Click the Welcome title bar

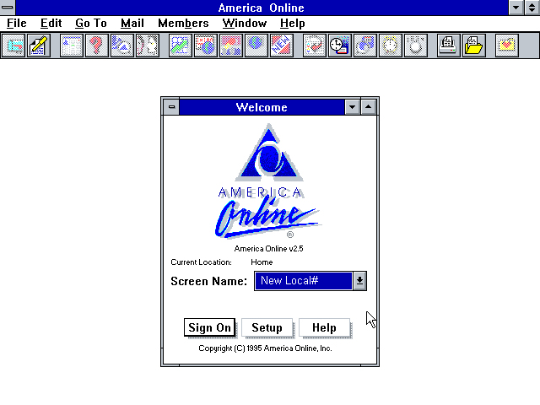262,107
